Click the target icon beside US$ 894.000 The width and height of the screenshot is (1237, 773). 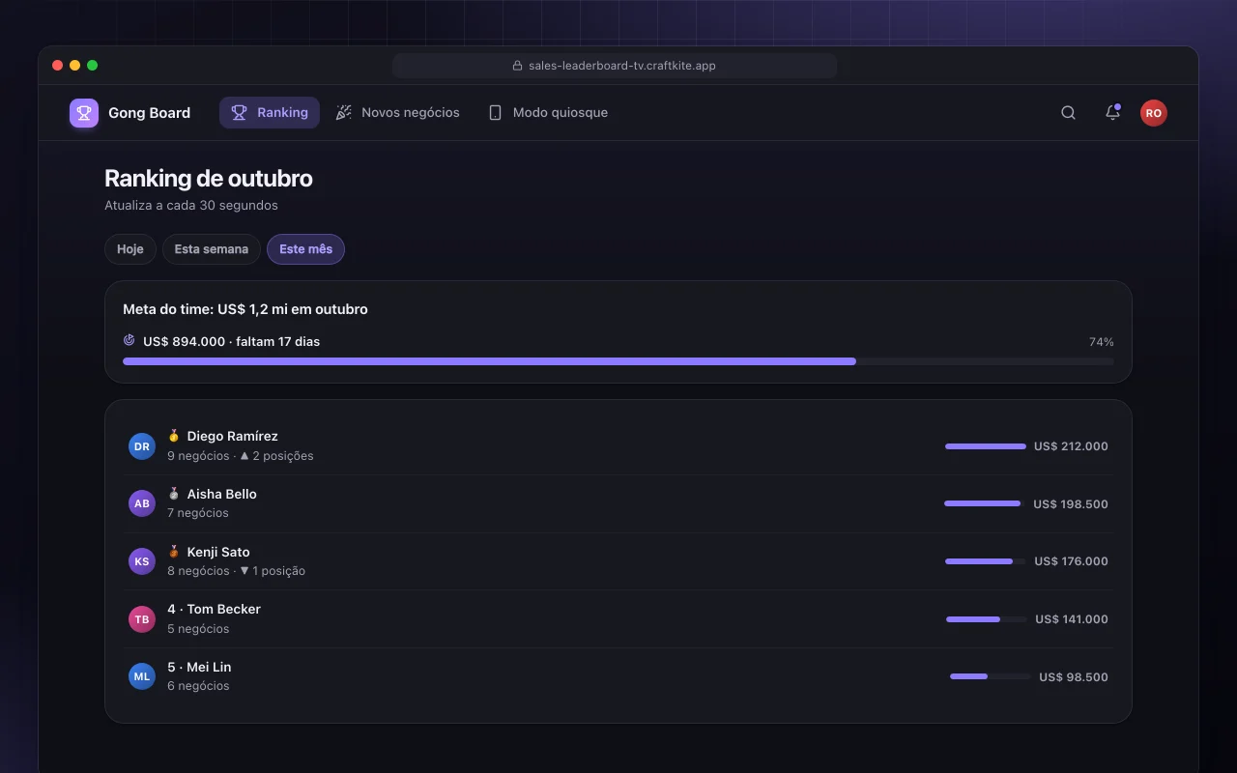pyautogui.click(x=129, y=341)
